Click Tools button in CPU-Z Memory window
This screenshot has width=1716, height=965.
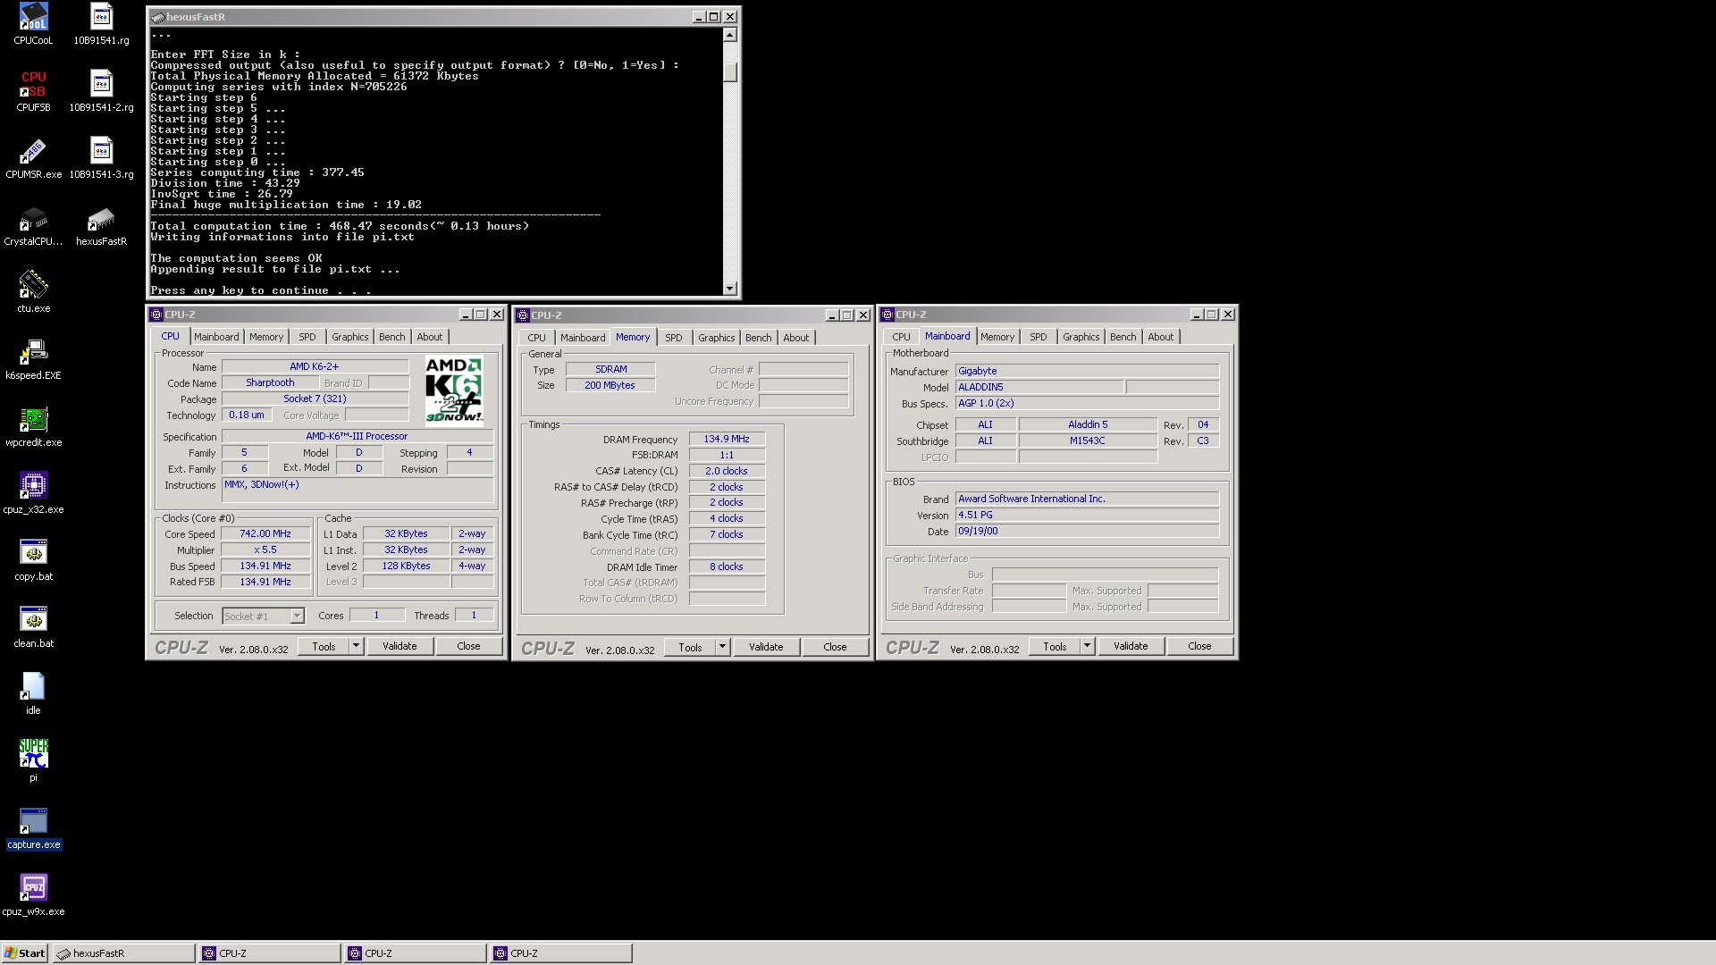[690, 647]
